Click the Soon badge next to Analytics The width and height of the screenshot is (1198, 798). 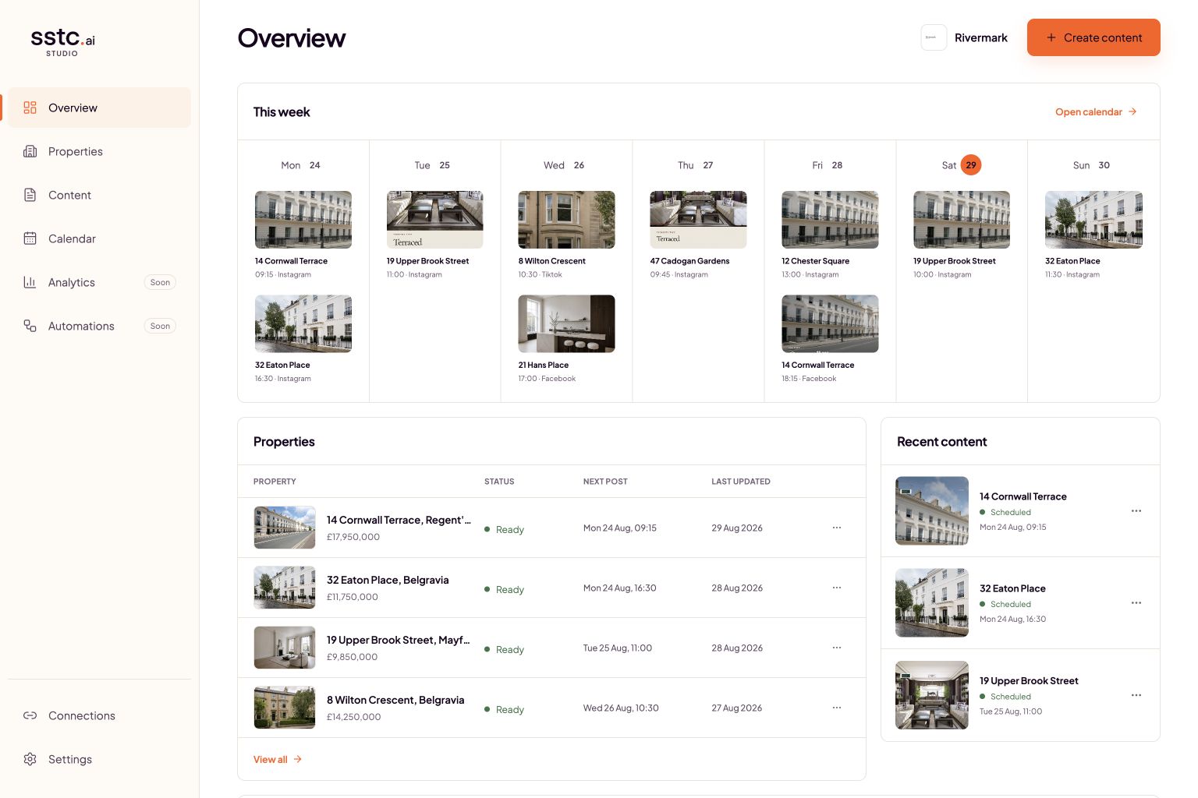tap(160, 282)
